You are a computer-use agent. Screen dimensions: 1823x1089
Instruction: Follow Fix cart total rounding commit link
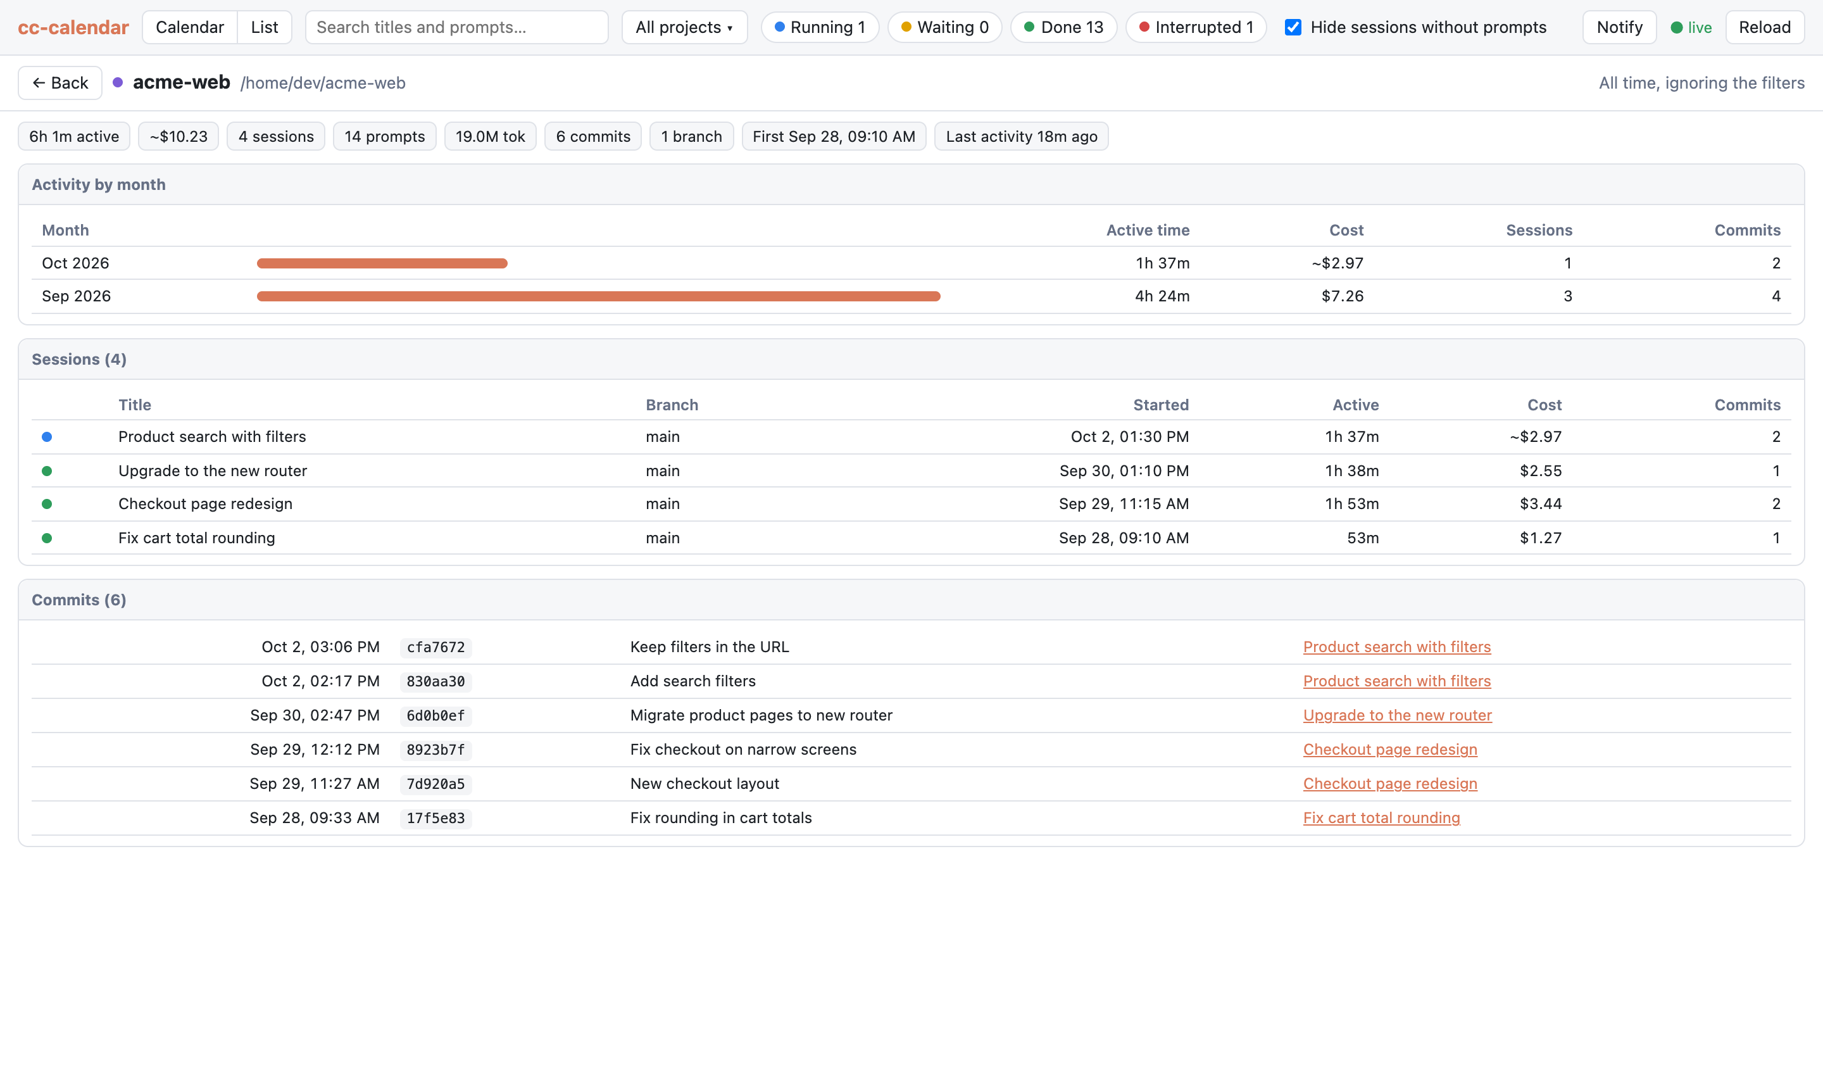tap(1381, 817)
